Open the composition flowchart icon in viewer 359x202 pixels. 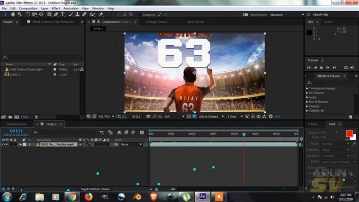(x=264, y=117)
